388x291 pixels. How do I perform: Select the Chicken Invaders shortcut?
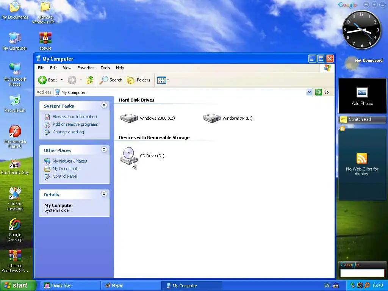(15, 199)
